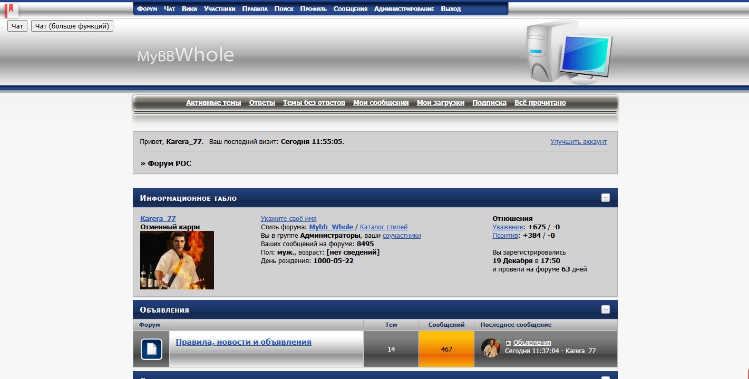This screenshot has width=749, height=379.
Task: Open the Активные темы link
Action: [213, 103]
